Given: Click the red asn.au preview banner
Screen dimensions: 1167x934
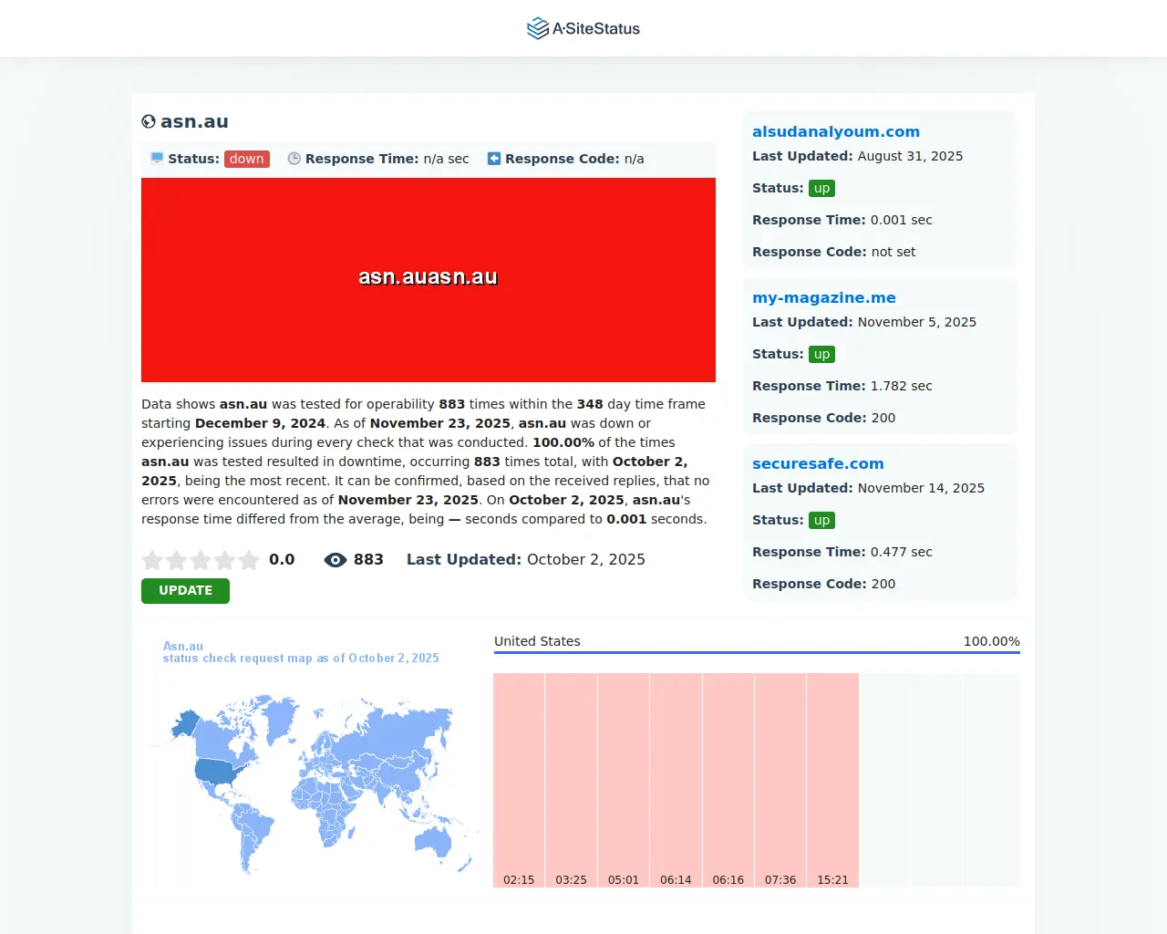Looking at the screenshot, I should (x=428, y=279).
